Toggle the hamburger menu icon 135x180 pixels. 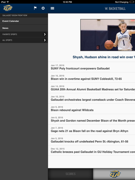tap(52, 8)
